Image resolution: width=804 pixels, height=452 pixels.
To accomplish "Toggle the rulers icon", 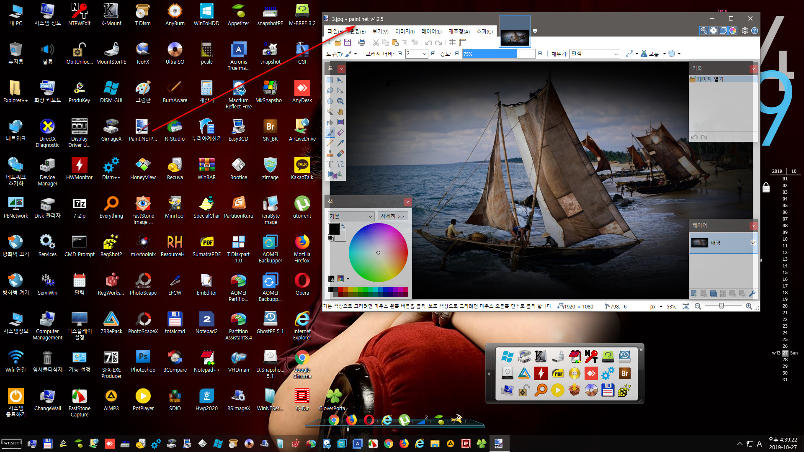I will click(x=462, y=42).
